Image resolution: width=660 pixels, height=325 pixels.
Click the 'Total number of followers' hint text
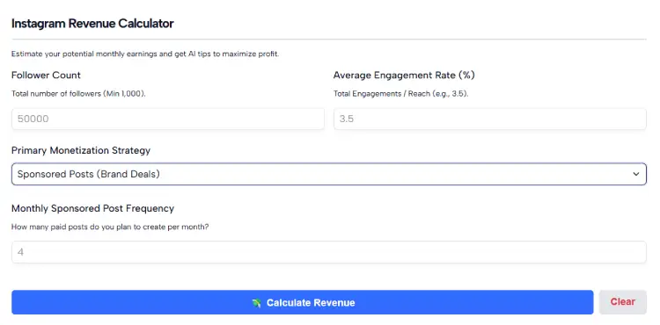pos(78,94)
